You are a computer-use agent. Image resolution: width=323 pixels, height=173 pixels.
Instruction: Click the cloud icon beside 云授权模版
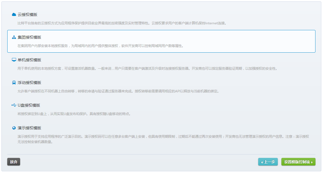(14, 15)
